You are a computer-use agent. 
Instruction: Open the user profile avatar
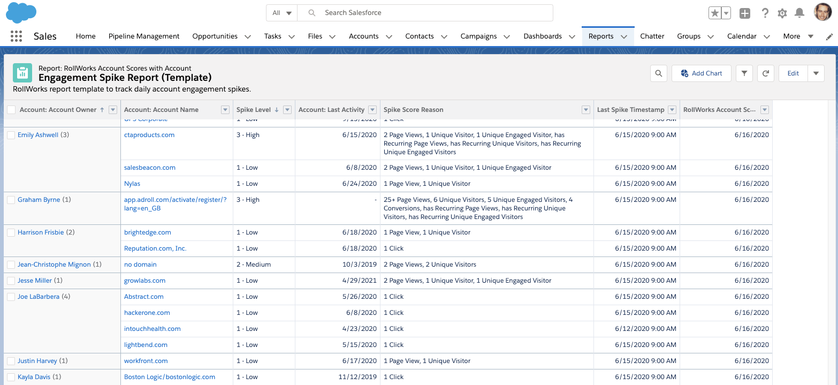tap(822, 13)
